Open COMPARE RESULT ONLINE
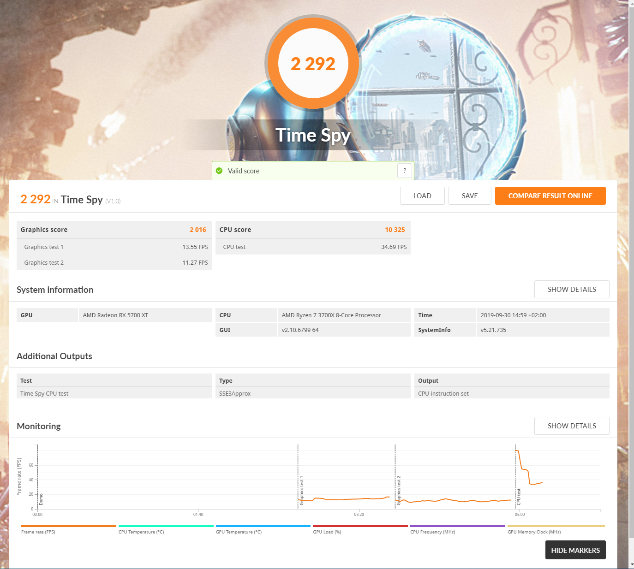 (550, 196)
